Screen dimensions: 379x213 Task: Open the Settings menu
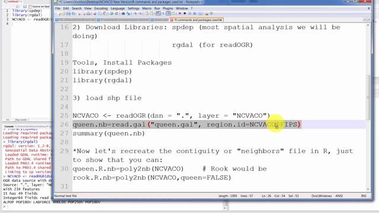(133, 8)
